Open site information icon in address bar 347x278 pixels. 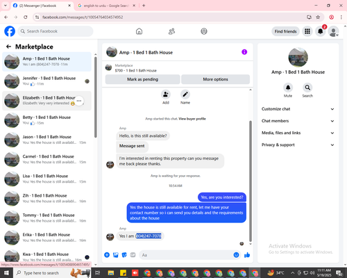[x=37, y=17]
